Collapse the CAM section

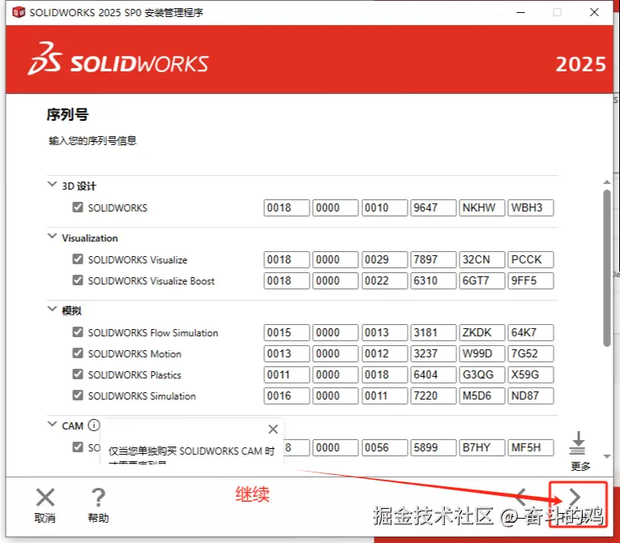(x=52, y=425)
